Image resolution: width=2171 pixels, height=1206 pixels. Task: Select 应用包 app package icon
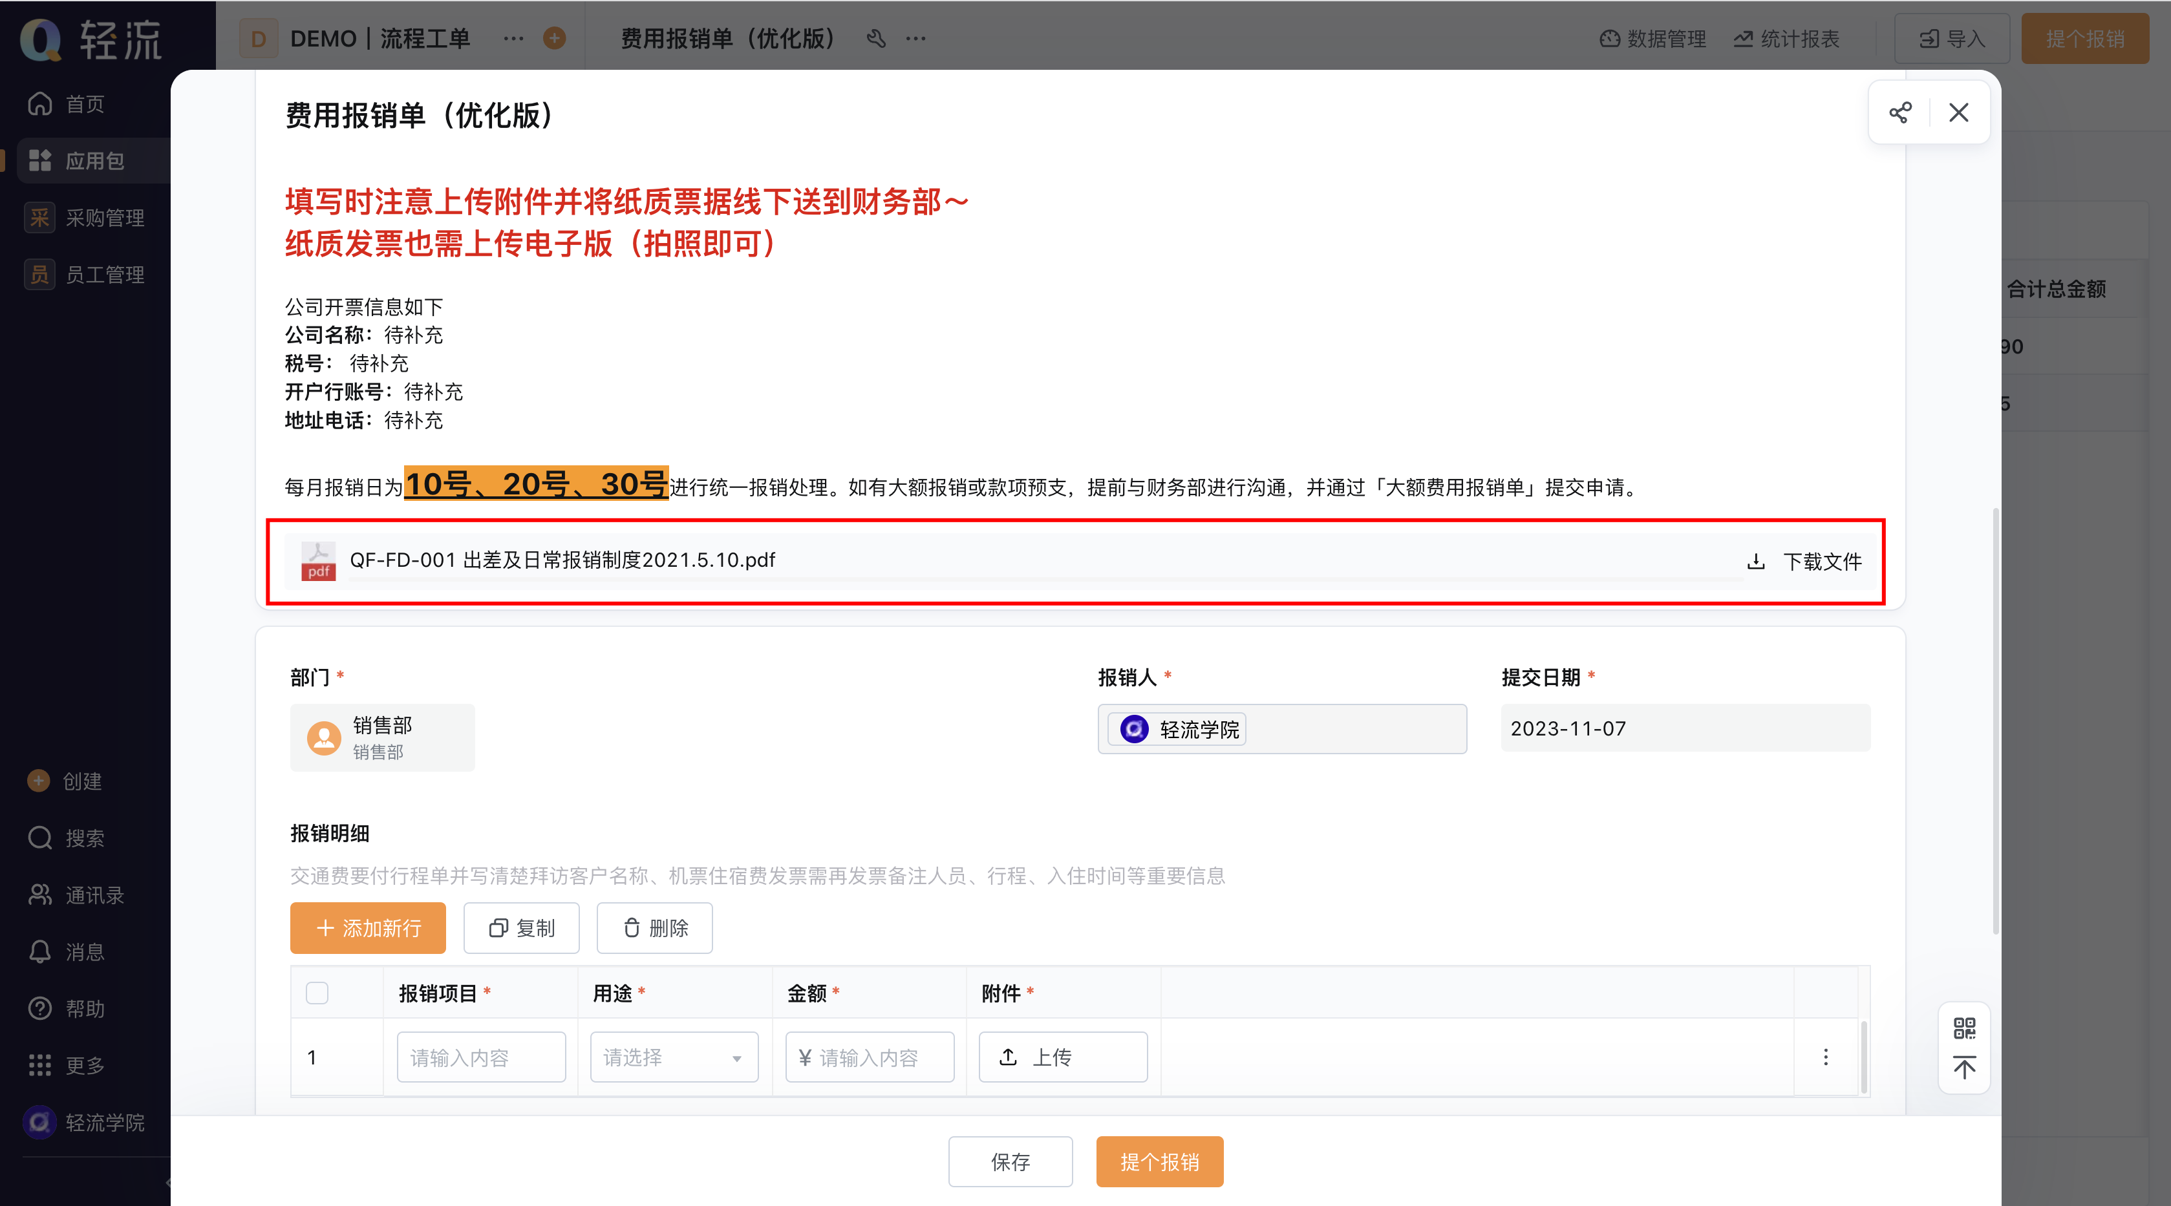pos(39,160)
